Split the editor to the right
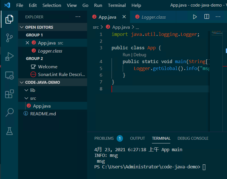Screen dimensions: 227x179 click(207, 17)
